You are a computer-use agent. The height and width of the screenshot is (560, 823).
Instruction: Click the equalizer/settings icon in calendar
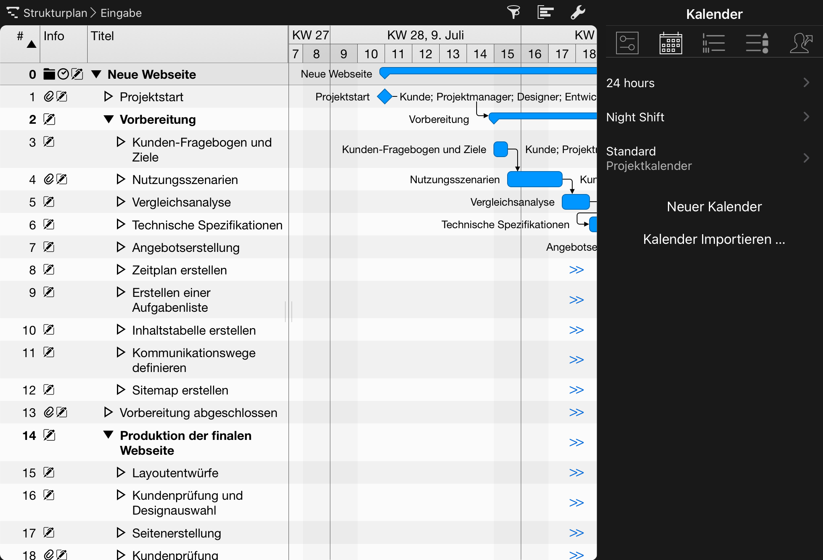click(626, 44)
